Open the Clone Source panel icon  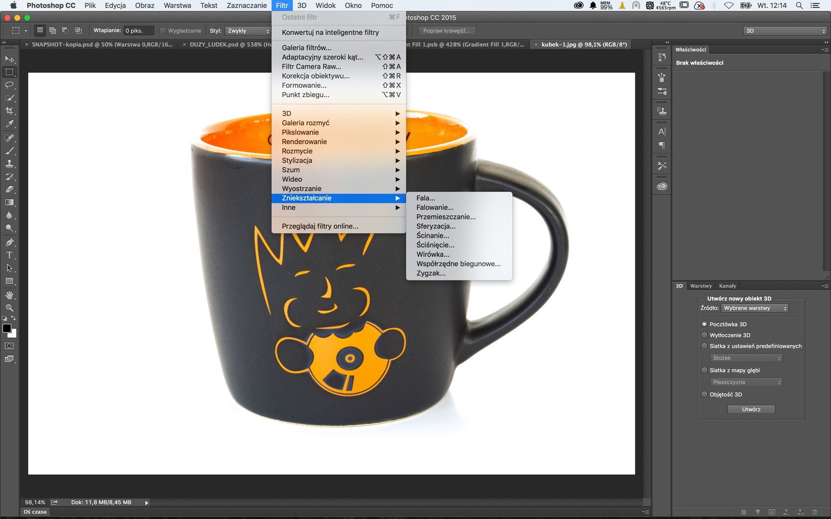click(x=662, y=111)
